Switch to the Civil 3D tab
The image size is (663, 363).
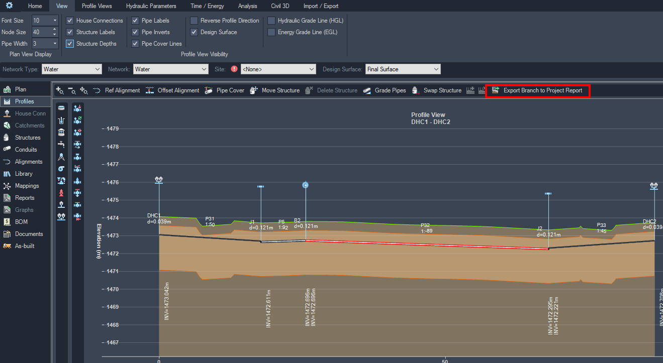pyautogui.click(x=280, y=6)
